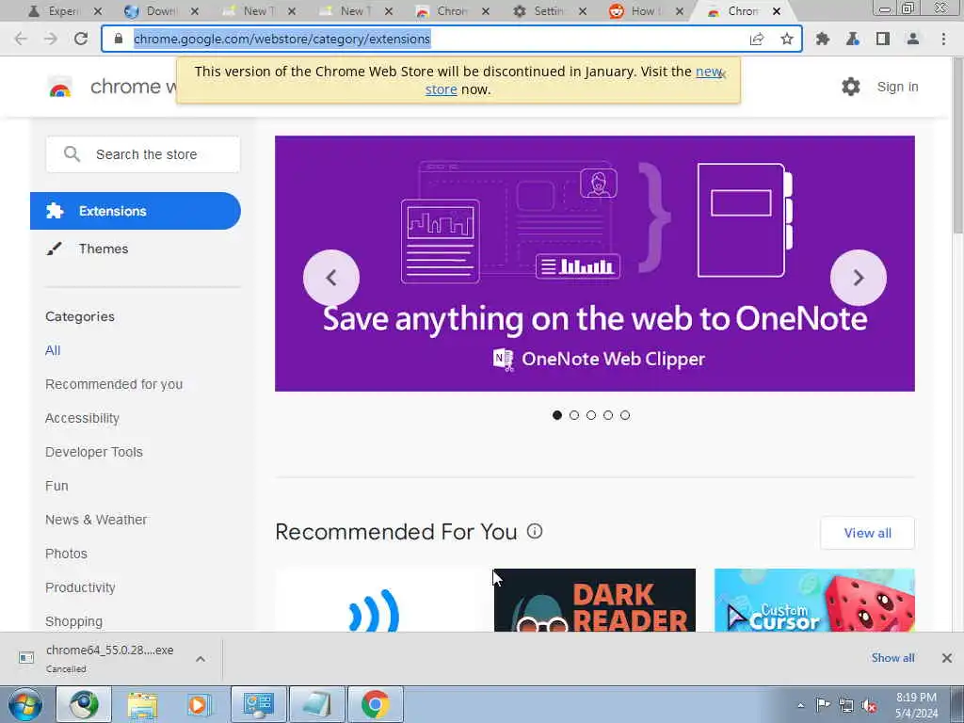Switch to the Settings tab
The image size is (964, 723).
pos(549,11)
